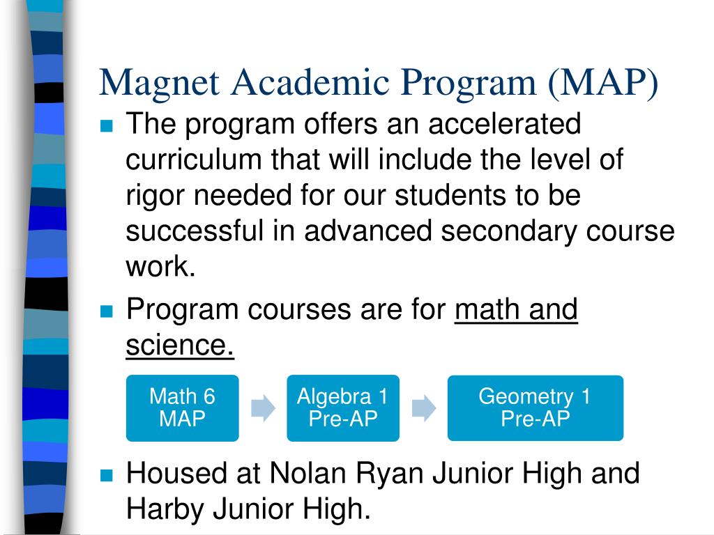Select the Geometry 1 Pre-AP box
Screen dimensions: 714x535
(535, 408)
